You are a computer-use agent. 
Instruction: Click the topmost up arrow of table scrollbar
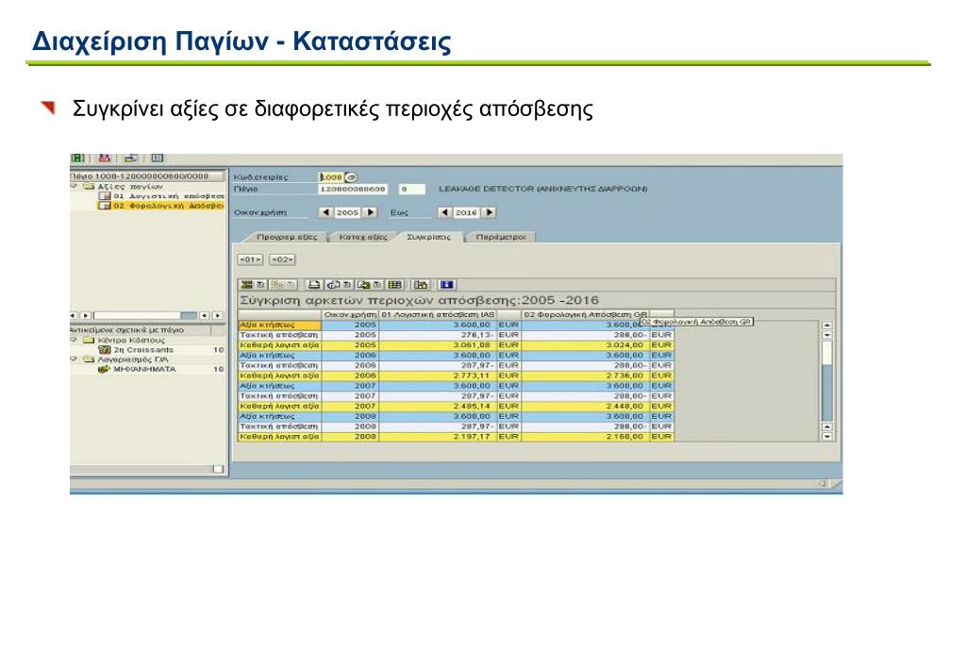click(x=827, y=326)
